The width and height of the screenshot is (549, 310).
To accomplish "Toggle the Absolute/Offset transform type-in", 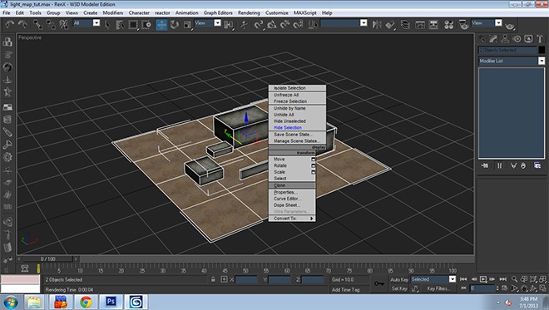I will [x=224, y=279].
